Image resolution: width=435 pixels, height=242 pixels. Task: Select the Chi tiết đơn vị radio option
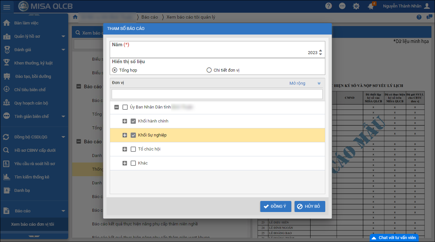[209, 70]
